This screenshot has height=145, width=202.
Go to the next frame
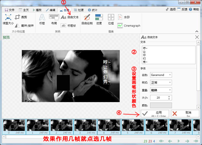pyautogui.click(x=187, y=141)
